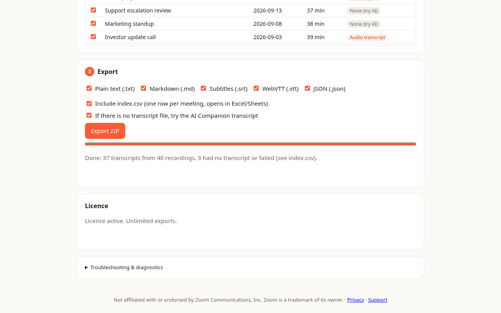The image size is (501, 313).
Task: Click None (try AI) badge for Support escalation review
Action: (x=364, y=11)
